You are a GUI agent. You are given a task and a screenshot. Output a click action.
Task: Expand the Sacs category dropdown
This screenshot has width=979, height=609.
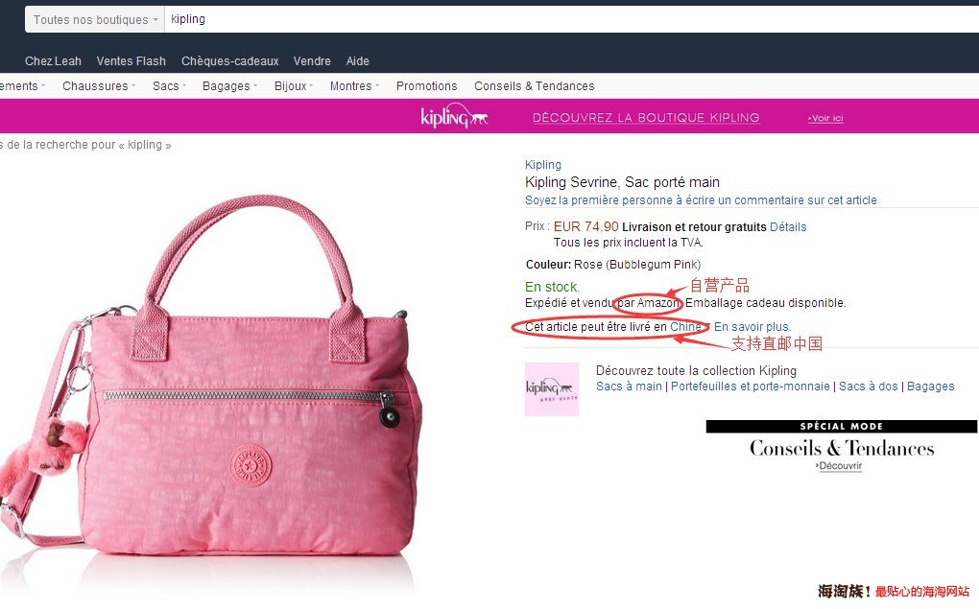tap(169, 86)
